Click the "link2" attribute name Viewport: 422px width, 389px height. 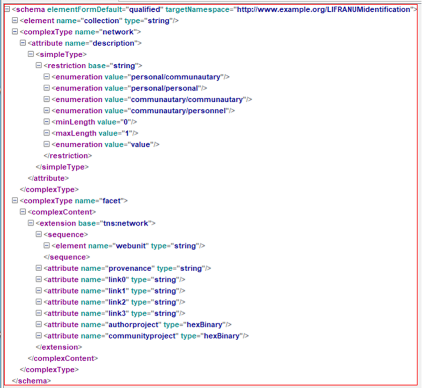117,302
